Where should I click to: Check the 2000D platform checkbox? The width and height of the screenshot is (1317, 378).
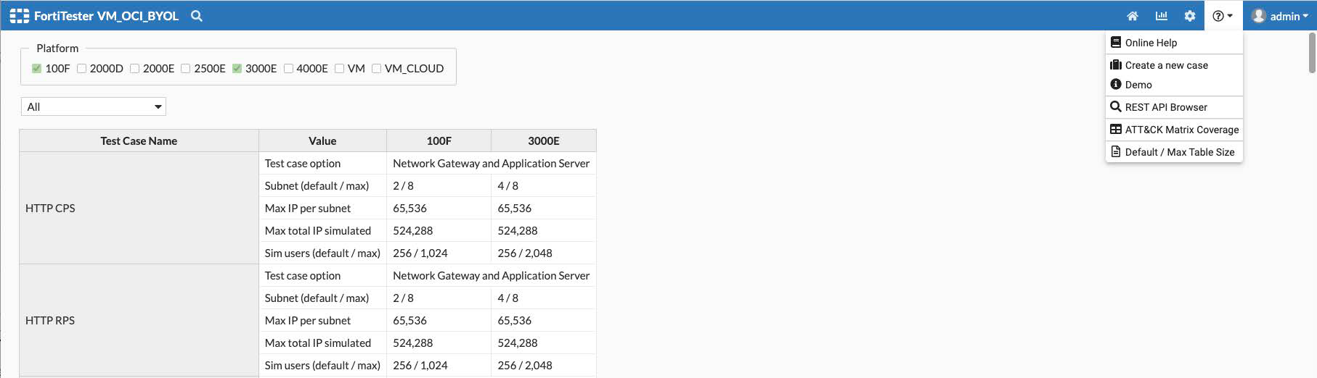[82, 69]
